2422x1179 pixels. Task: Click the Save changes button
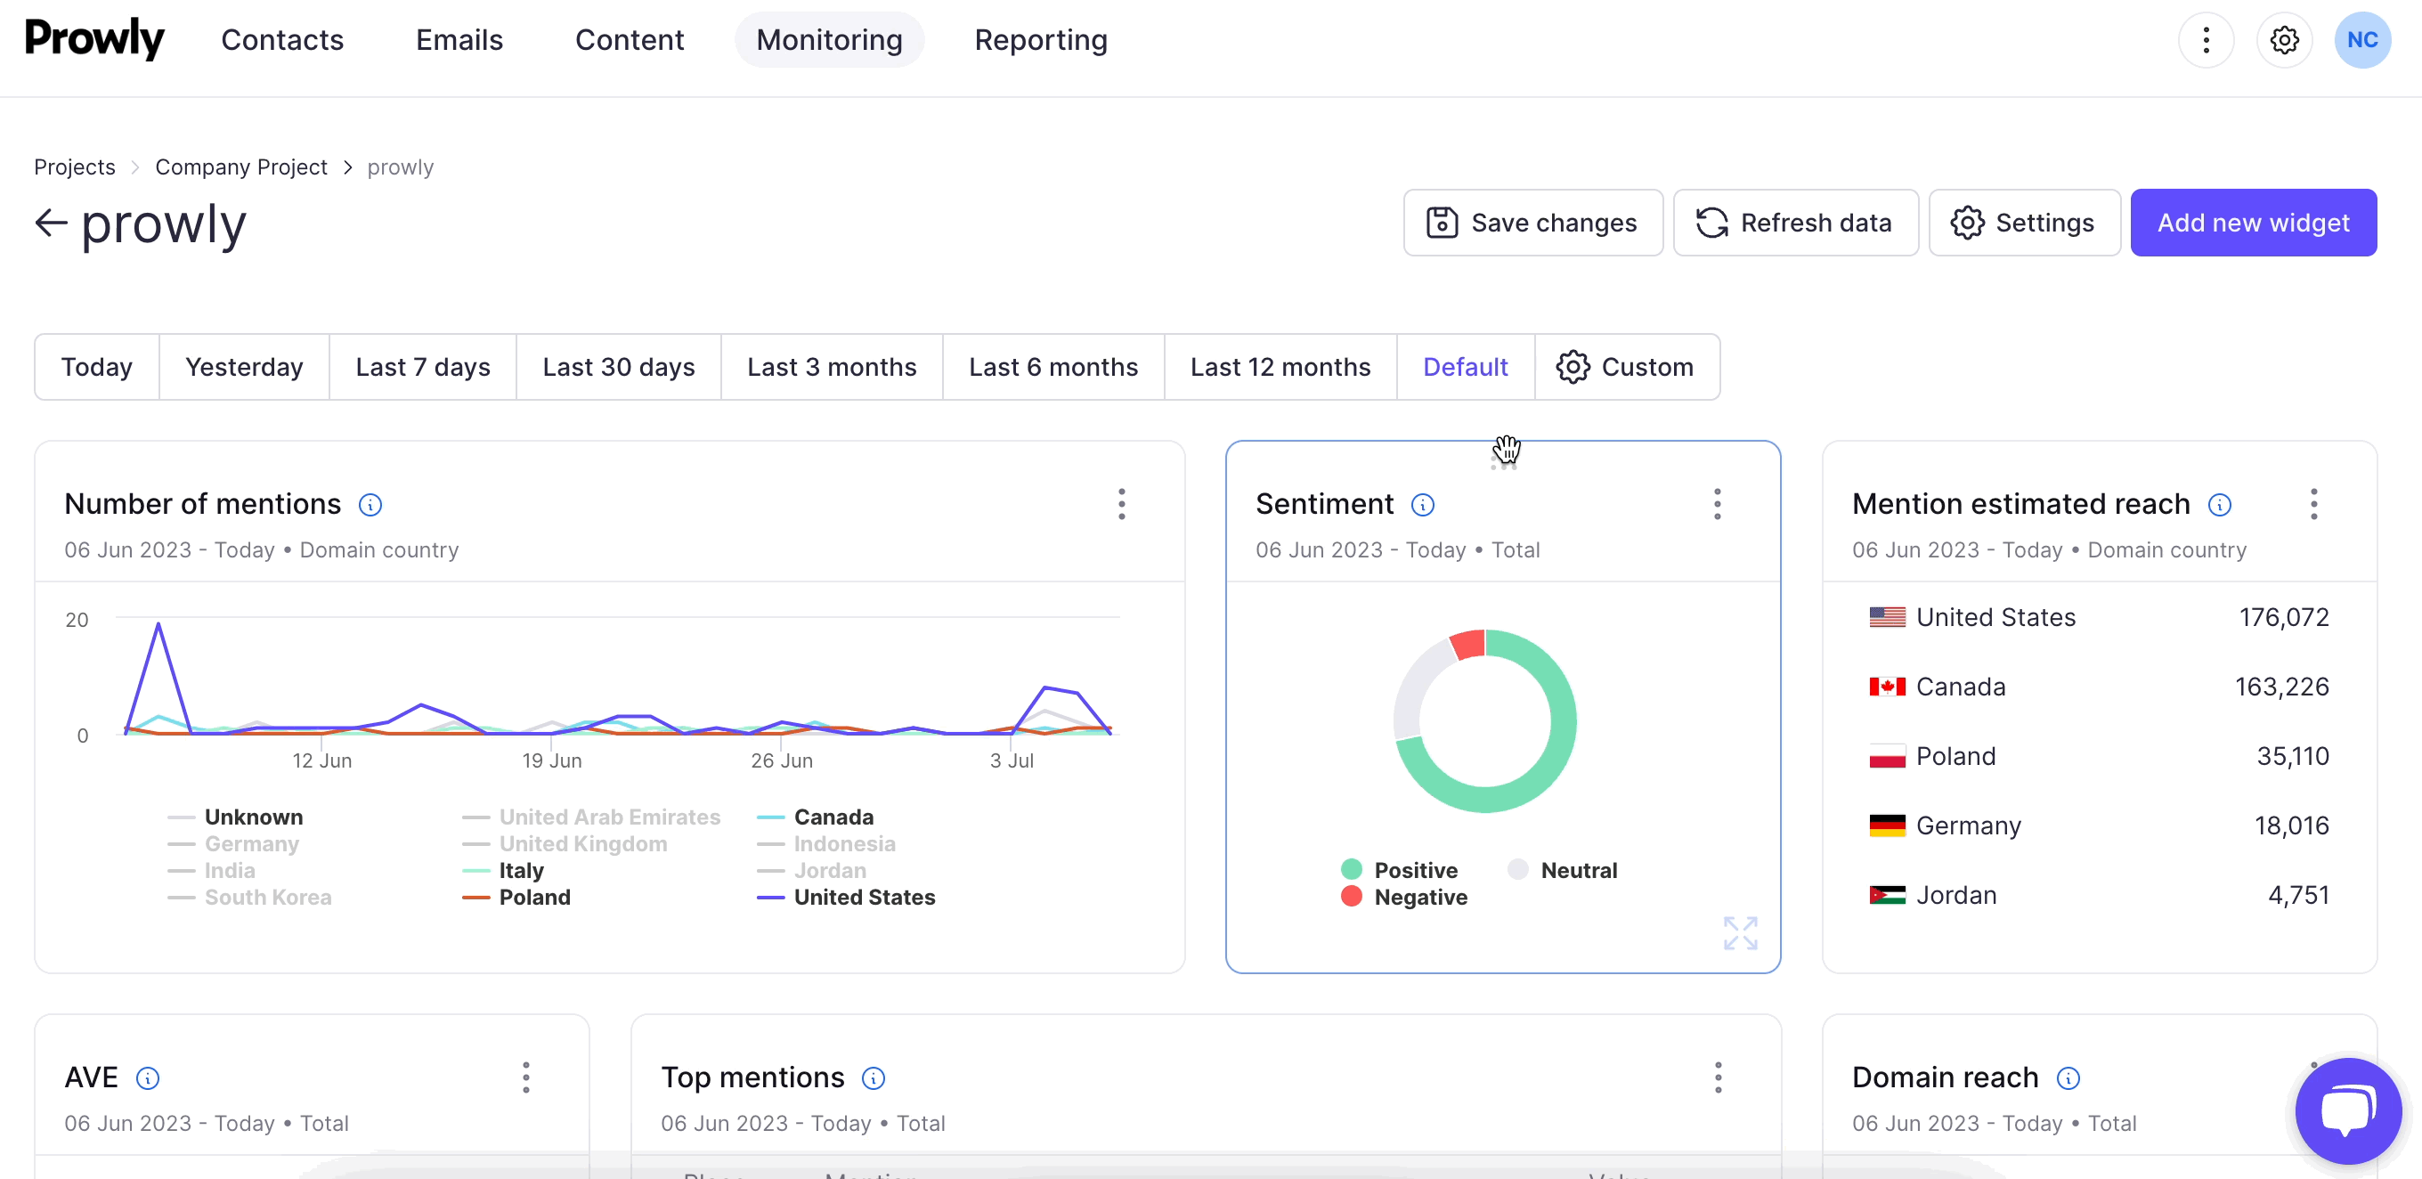1532,223
